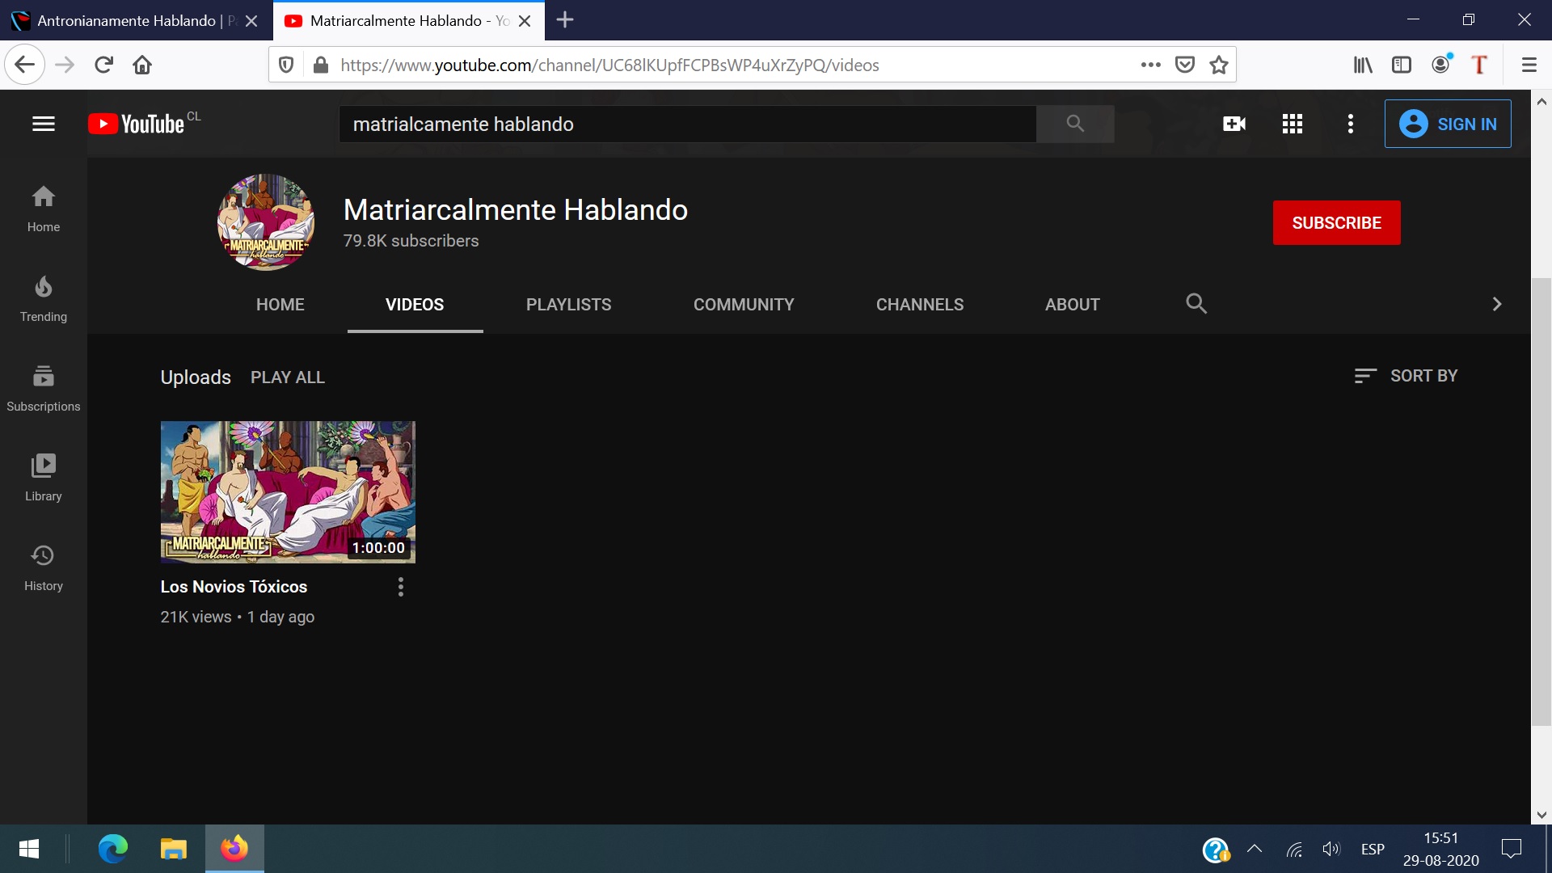Toggle the Firefox sidebar view icon
The height and width of the screenshot is (873, 1552).
click(1402, 65)
